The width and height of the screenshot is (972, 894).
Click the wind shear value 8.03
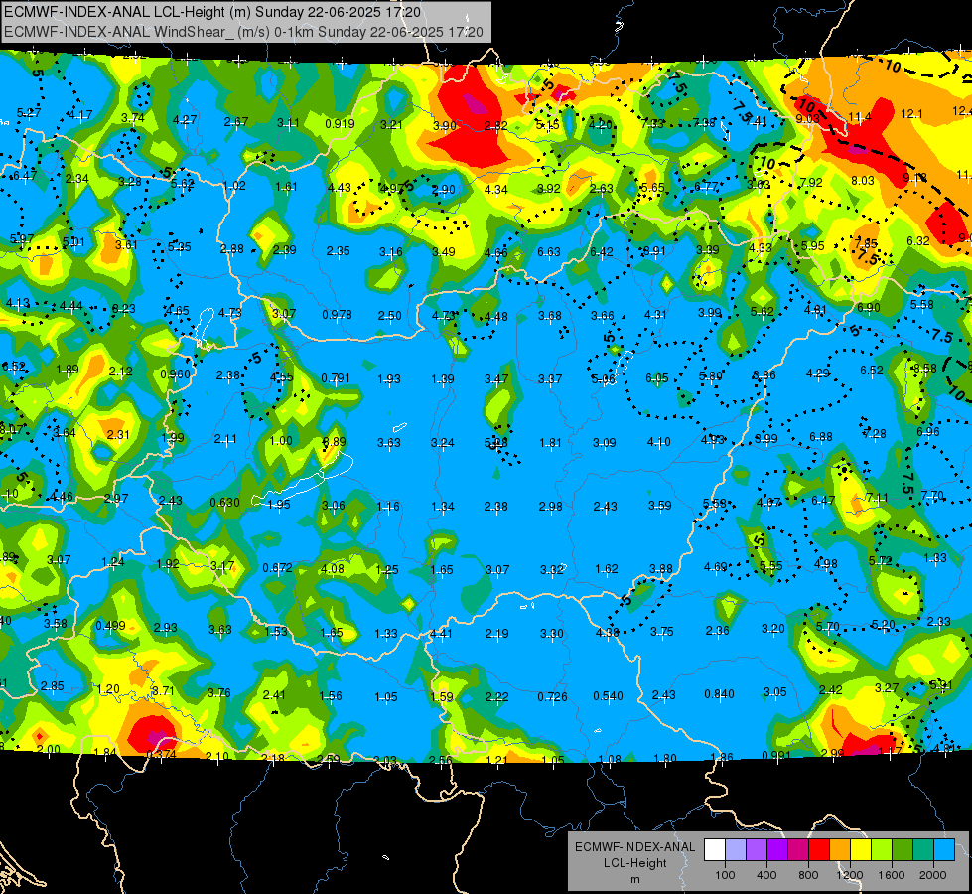pos(862,181)
